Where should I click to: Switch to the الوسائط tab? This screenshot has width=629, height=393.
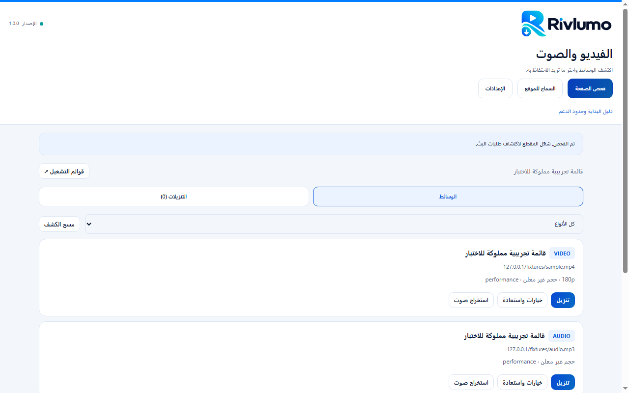click(448, 196)
